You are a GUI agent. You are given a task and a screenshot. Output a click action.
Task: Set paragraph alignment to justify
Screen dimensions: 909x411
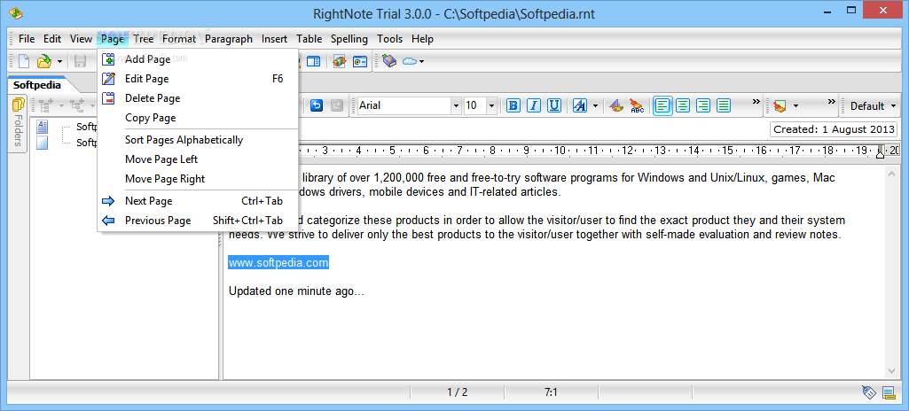click(723, 105)
